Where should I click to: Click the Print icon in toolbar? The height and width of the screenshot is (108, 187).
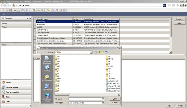(15, 10)
